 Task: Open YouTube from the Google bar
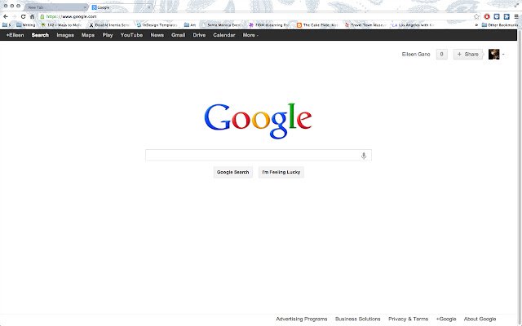(131, 35)
